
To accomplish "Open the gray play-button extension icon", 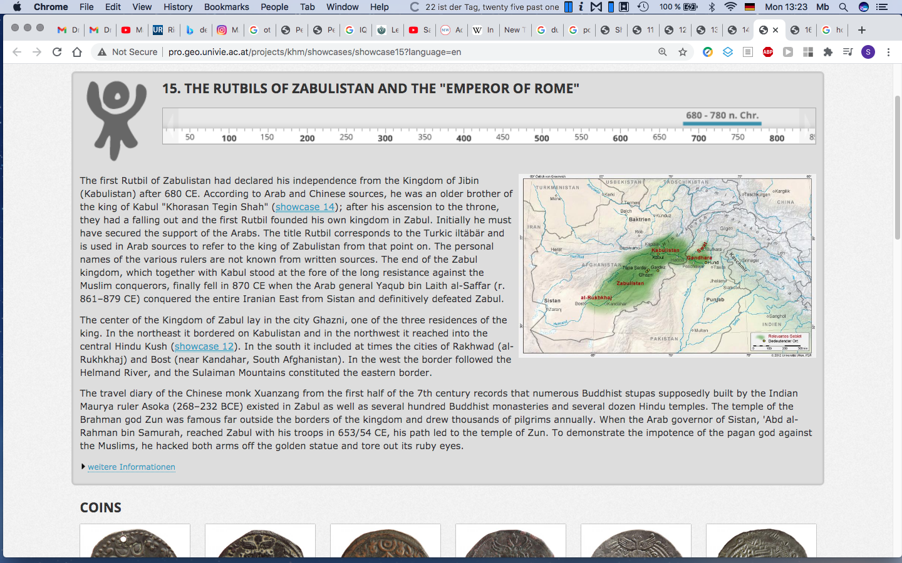I will click(x=788, y=52).
